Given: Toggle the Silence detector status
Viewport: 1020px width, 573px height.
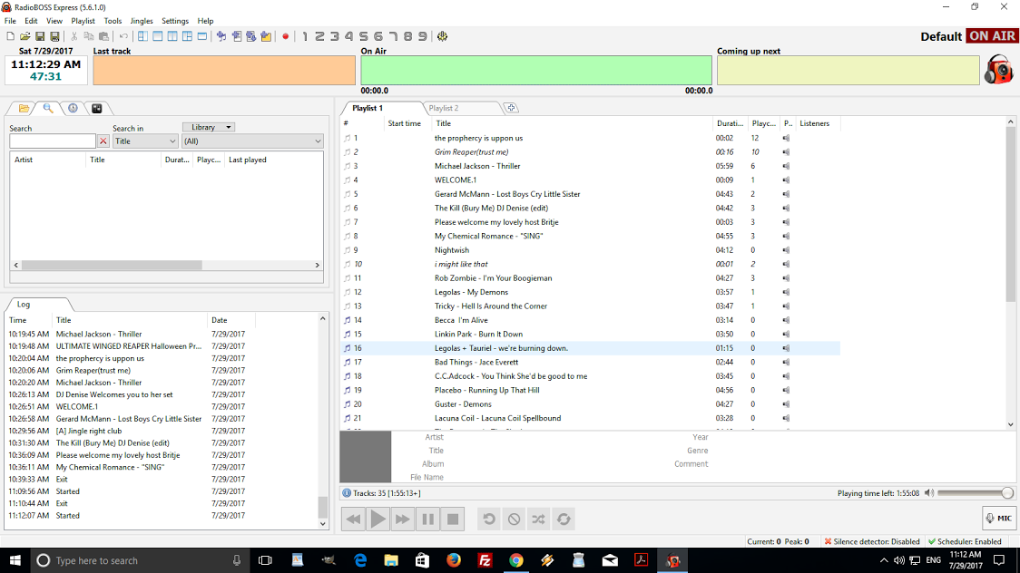Looking at the screenshot, I should click(872, 541).
